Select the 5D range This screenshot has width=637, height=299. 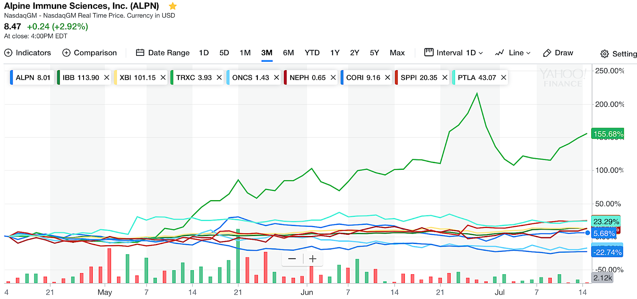(224, 53)
